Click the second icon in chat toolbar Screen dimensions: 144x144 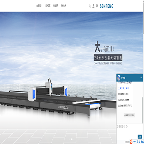pyautogui.click(x=120, y=126)
